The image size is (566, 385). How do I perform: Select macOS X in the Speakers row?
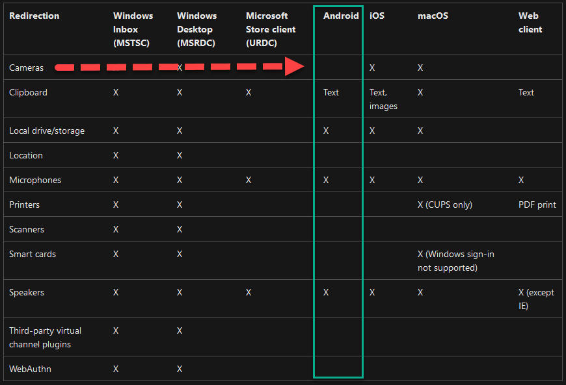pos(420,292)
